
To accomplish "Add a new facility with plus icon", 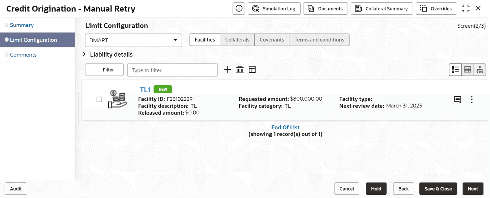I will click(228, 69).
